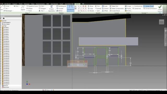Viewport: 167px width, 94px height.
Task: Select the Point tool
Action: [29, 11]
